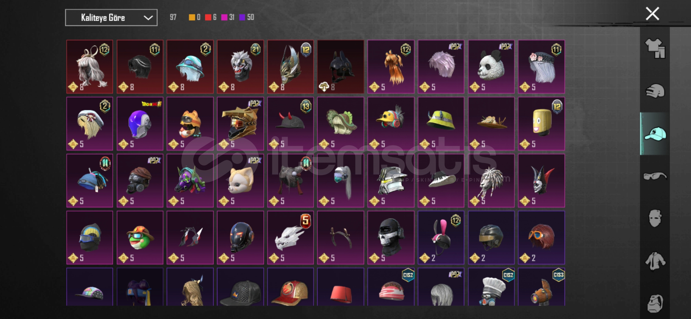The image size is (691, 319).
Task: Click the cloud download icon on black helmet
Action: (324, 87)
